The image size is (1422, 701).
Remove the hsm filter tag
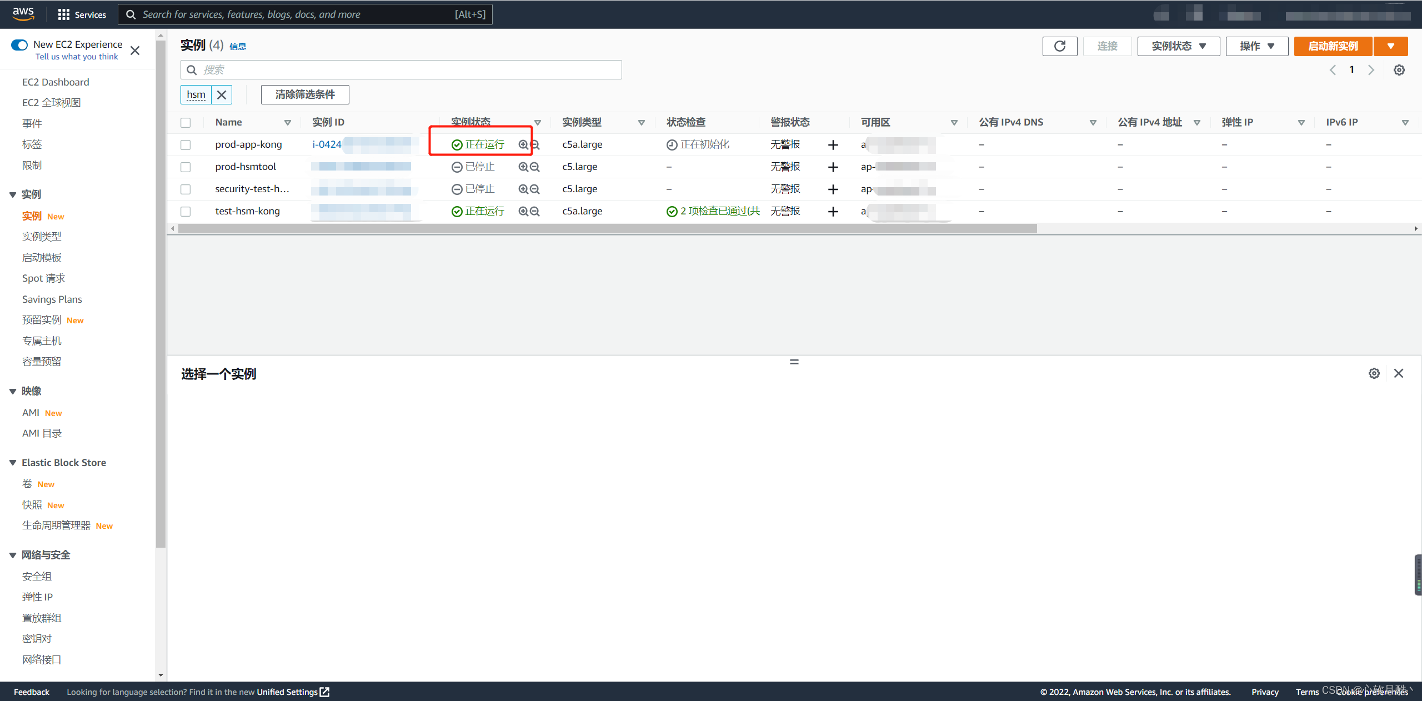(222, 95)
